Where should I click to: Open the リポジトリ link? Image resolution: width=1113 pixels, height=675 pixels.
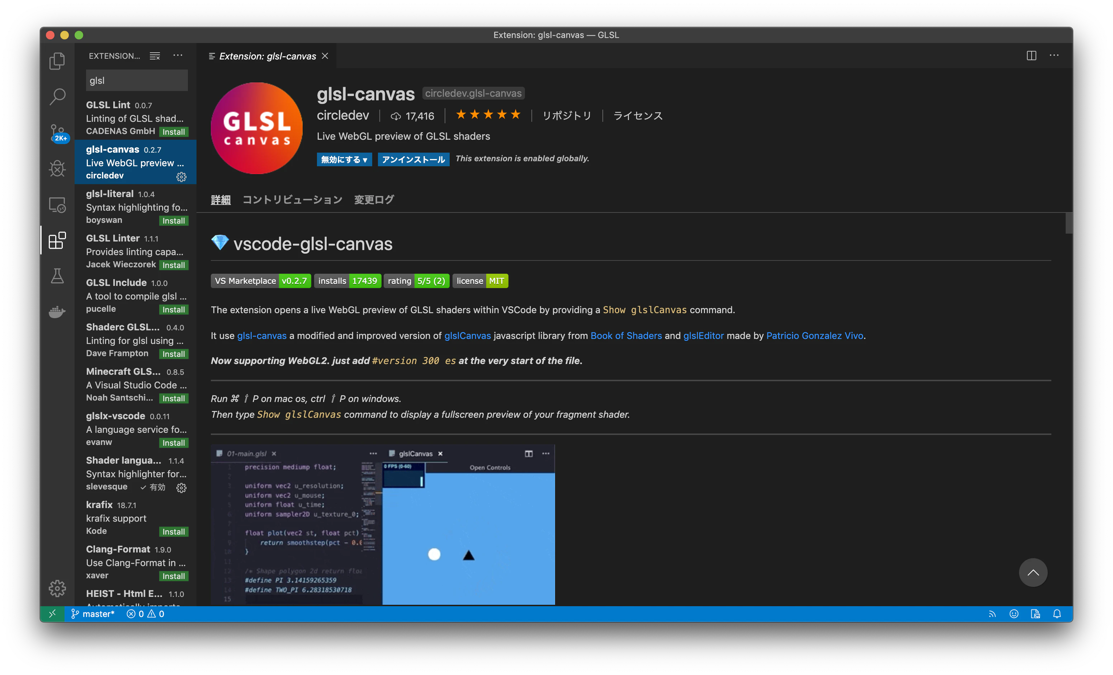(567, 115)
